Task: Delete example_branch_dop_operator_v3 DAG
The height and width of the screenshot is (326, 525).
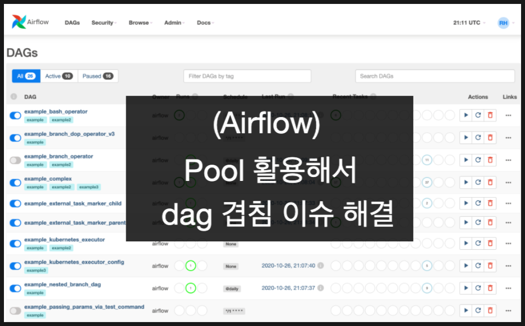Action: click(x=490, y=138)
